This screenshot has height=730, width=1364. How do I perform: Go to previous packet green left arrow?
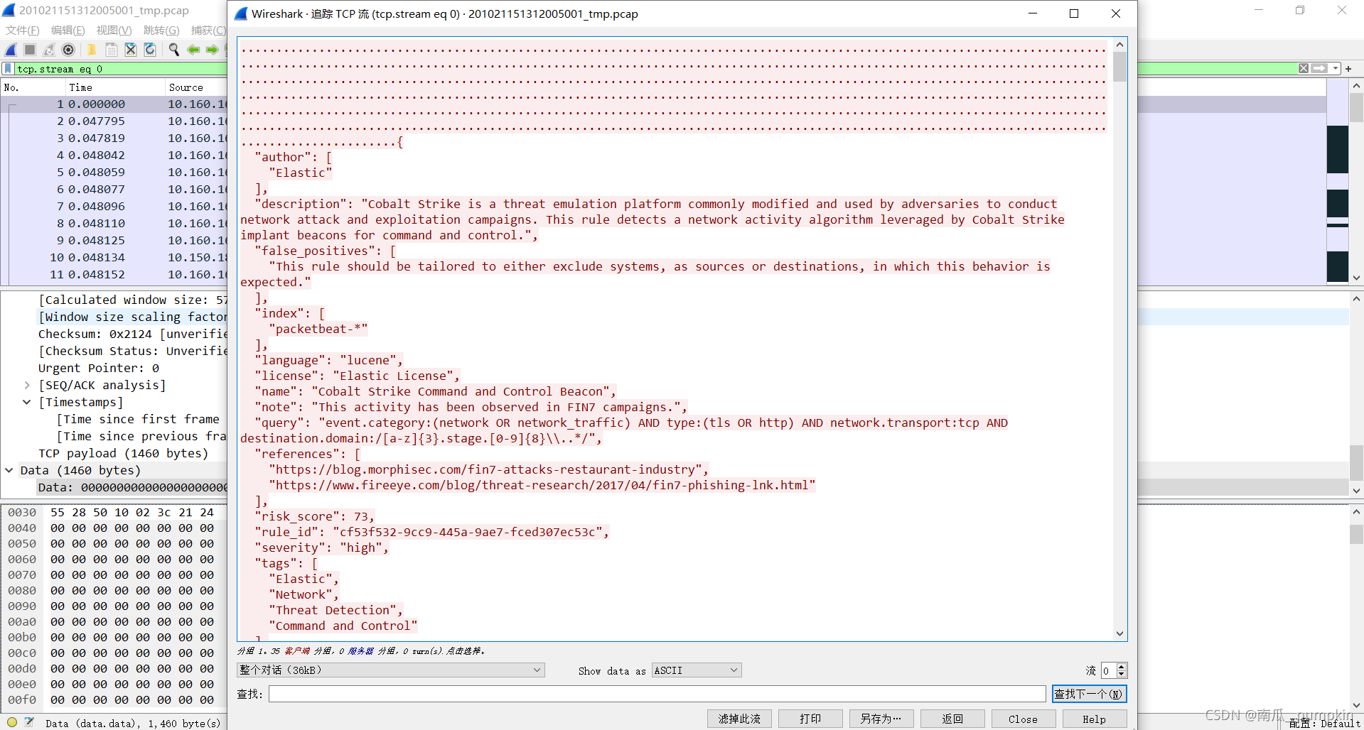tap(193, 50)
